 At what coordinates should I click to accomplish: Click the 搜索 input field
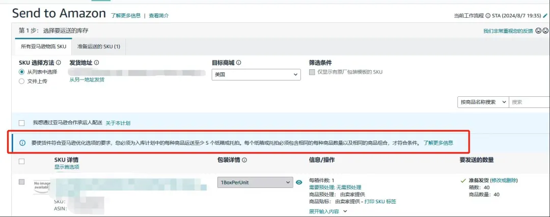[x=530, y=102]
